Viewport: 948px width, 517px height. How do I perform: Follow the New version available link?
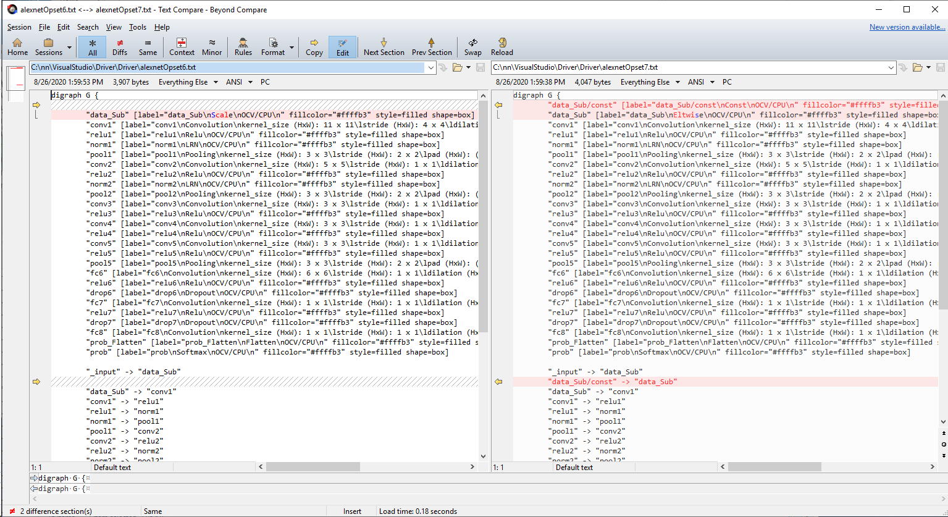[907, 27]
